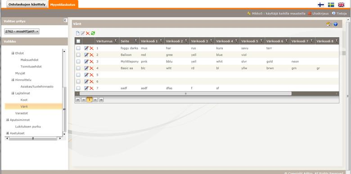
Task: Delete the Balloon row
Action: click(91, 55)
